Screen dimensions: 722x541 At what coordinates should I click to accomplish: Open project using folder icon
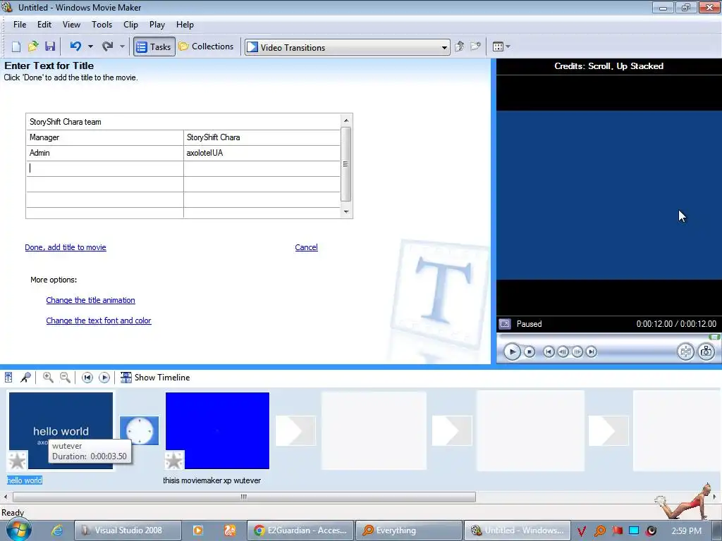(33, 46)
